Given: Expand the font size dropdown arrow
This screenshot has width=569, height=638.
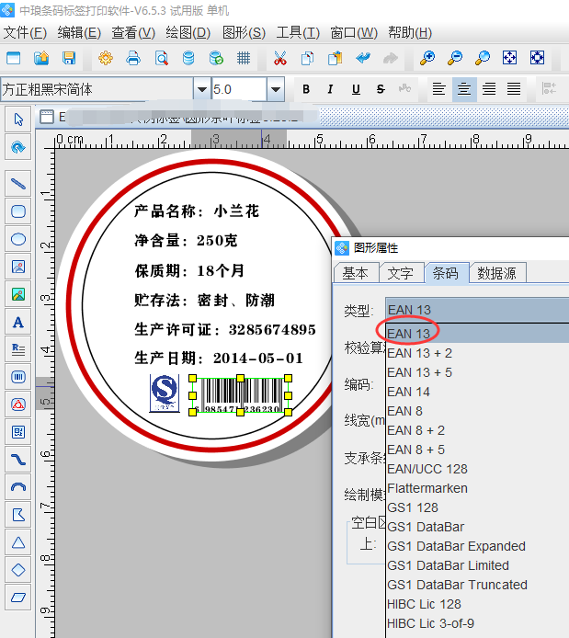Looking at the screenshot, I should (275, 89).
